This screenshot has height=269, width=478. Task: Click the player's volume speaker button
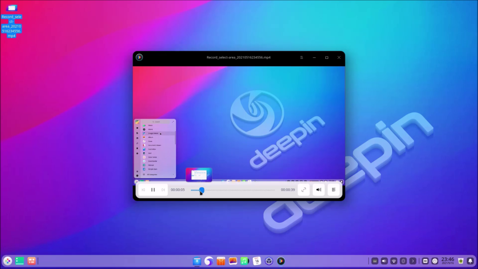[x=318, y=190]
